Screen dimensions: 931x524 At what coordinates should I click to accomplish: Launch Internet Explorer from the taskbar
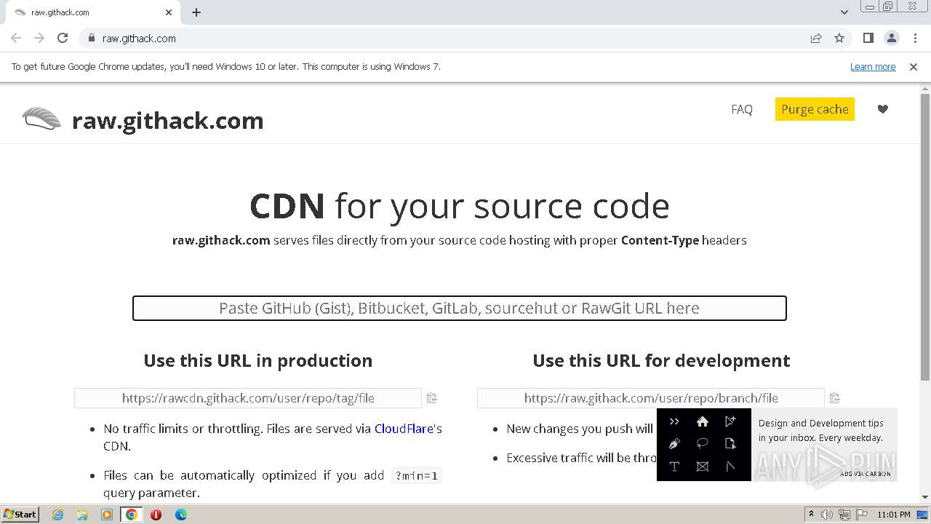(58, 515)
